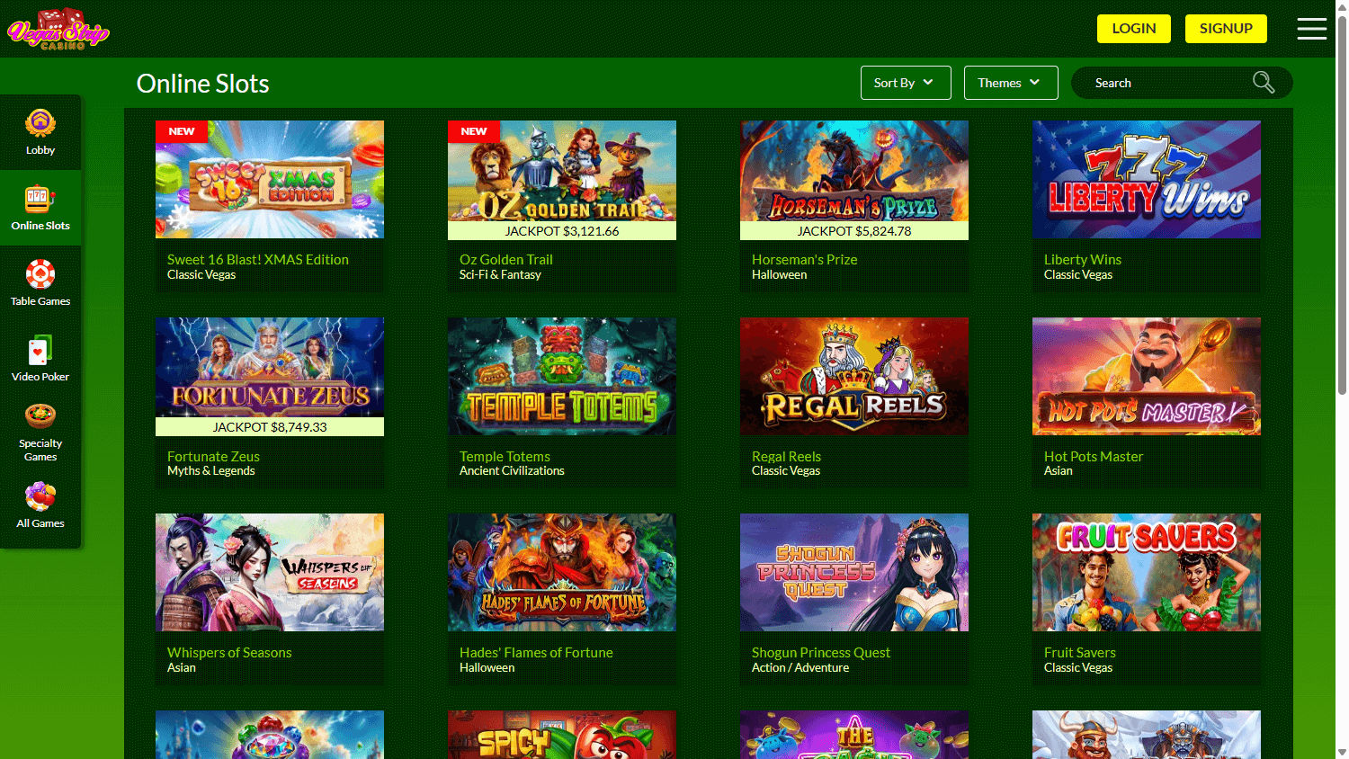Open the All Games category
This screenshot has width=1349, height=759.
coord(40,504)
